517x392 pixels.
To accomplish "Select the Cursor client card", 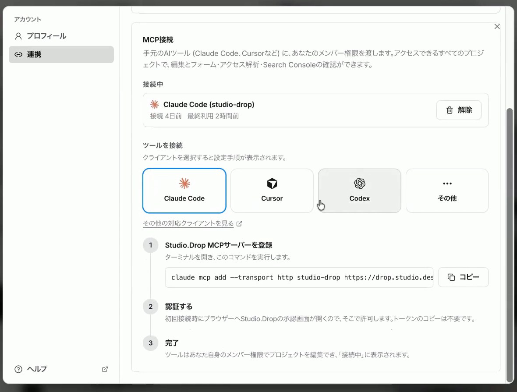I will click(x=272, y=191).
